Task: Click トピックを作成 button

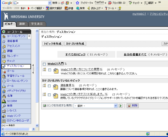Action: (53, 44)
